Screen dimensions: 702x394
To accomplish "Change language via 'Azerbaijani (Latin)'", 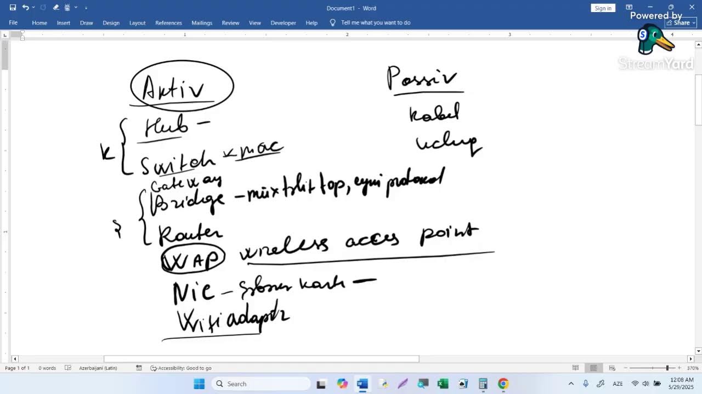I will [98, 368].
